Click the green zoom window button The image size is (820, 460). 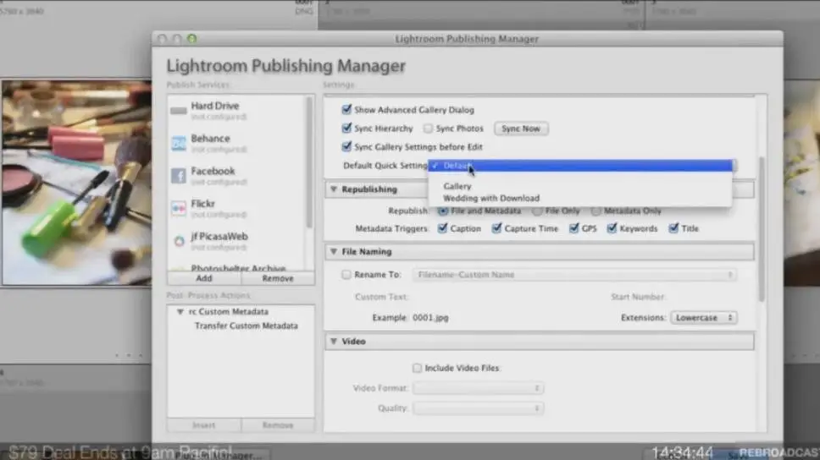coord(192,39)
